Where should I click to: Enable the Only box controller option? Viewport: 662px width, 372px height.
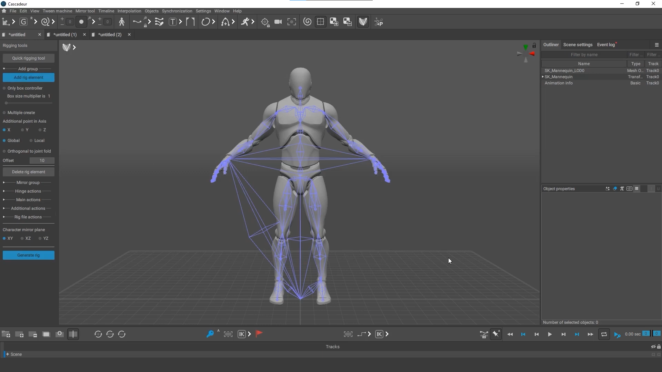[x=4, y=88]
